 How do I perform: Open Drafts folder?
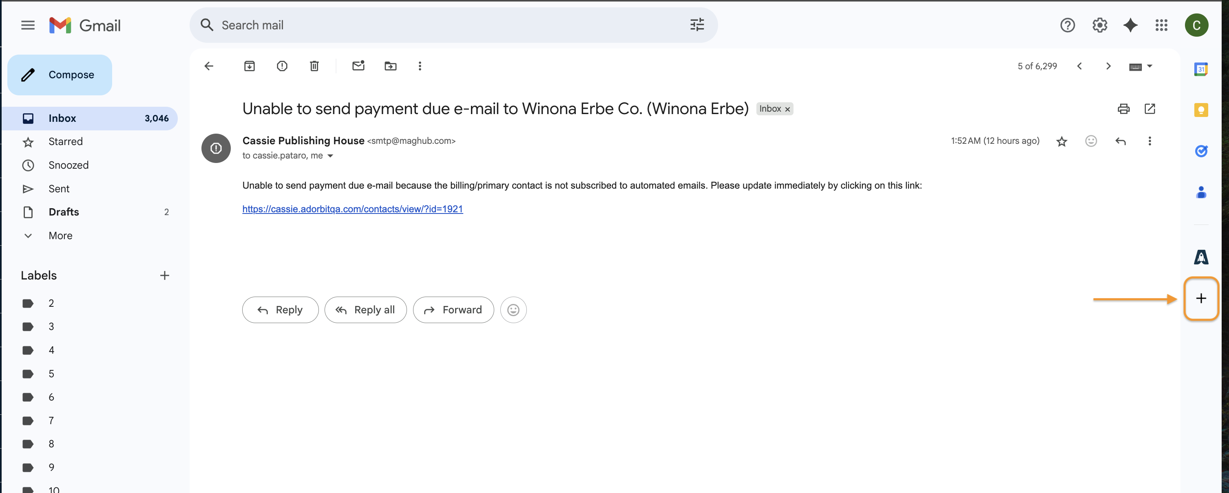click(x=90, y=212)
